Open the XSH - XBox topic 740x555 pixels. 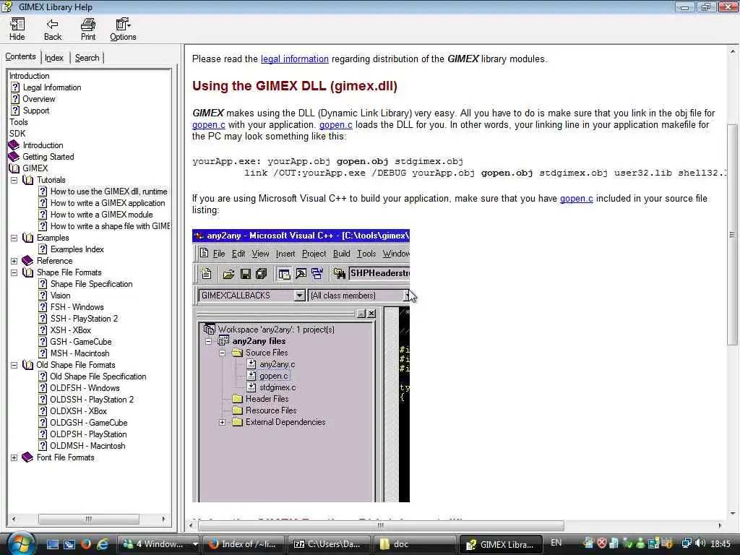click(x=70, y=330)
